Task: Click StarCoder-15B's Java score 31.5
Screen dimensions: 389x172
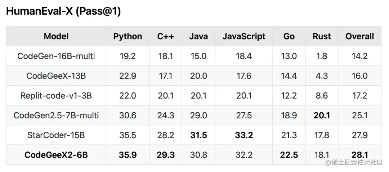Action: pos(198,135)
